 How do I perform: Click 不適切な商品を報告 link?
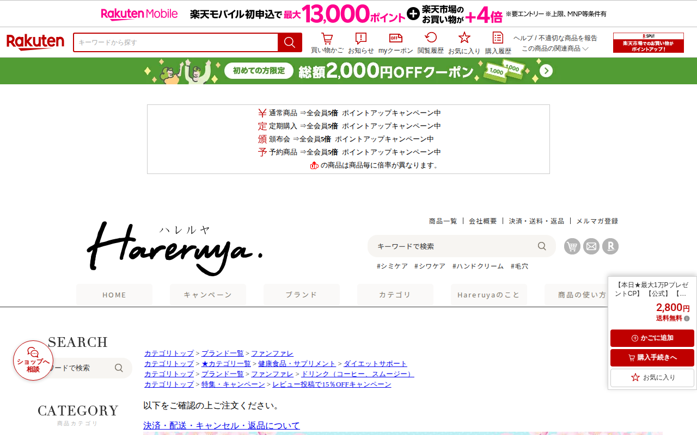coord(568,38)
